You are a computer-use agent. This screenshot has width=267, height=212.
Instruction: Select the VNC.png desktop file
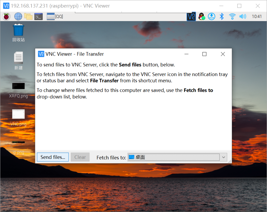(18, 118)
